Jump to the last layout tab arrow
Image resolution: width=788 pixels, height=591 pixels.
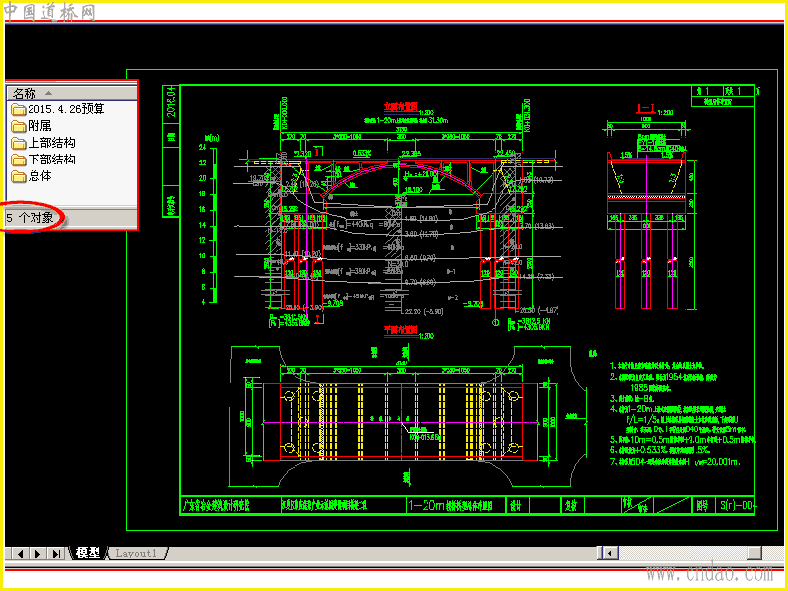click(x=56, y=554)
